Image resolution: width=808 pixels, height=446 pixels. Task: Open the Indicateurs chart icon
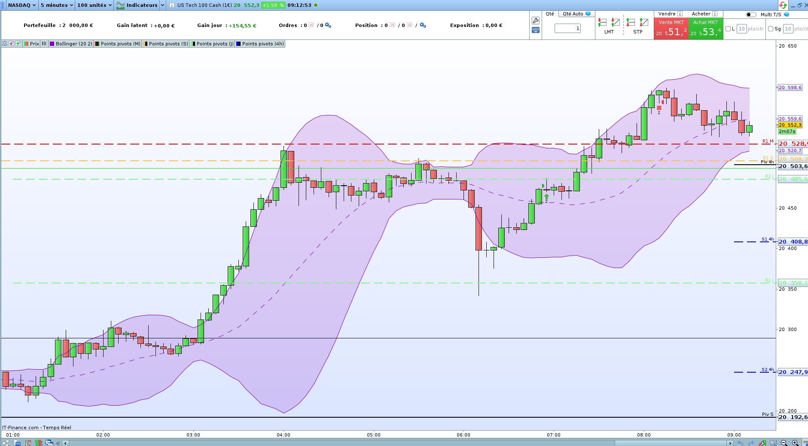pyautogui.click(x=121, y=5)
